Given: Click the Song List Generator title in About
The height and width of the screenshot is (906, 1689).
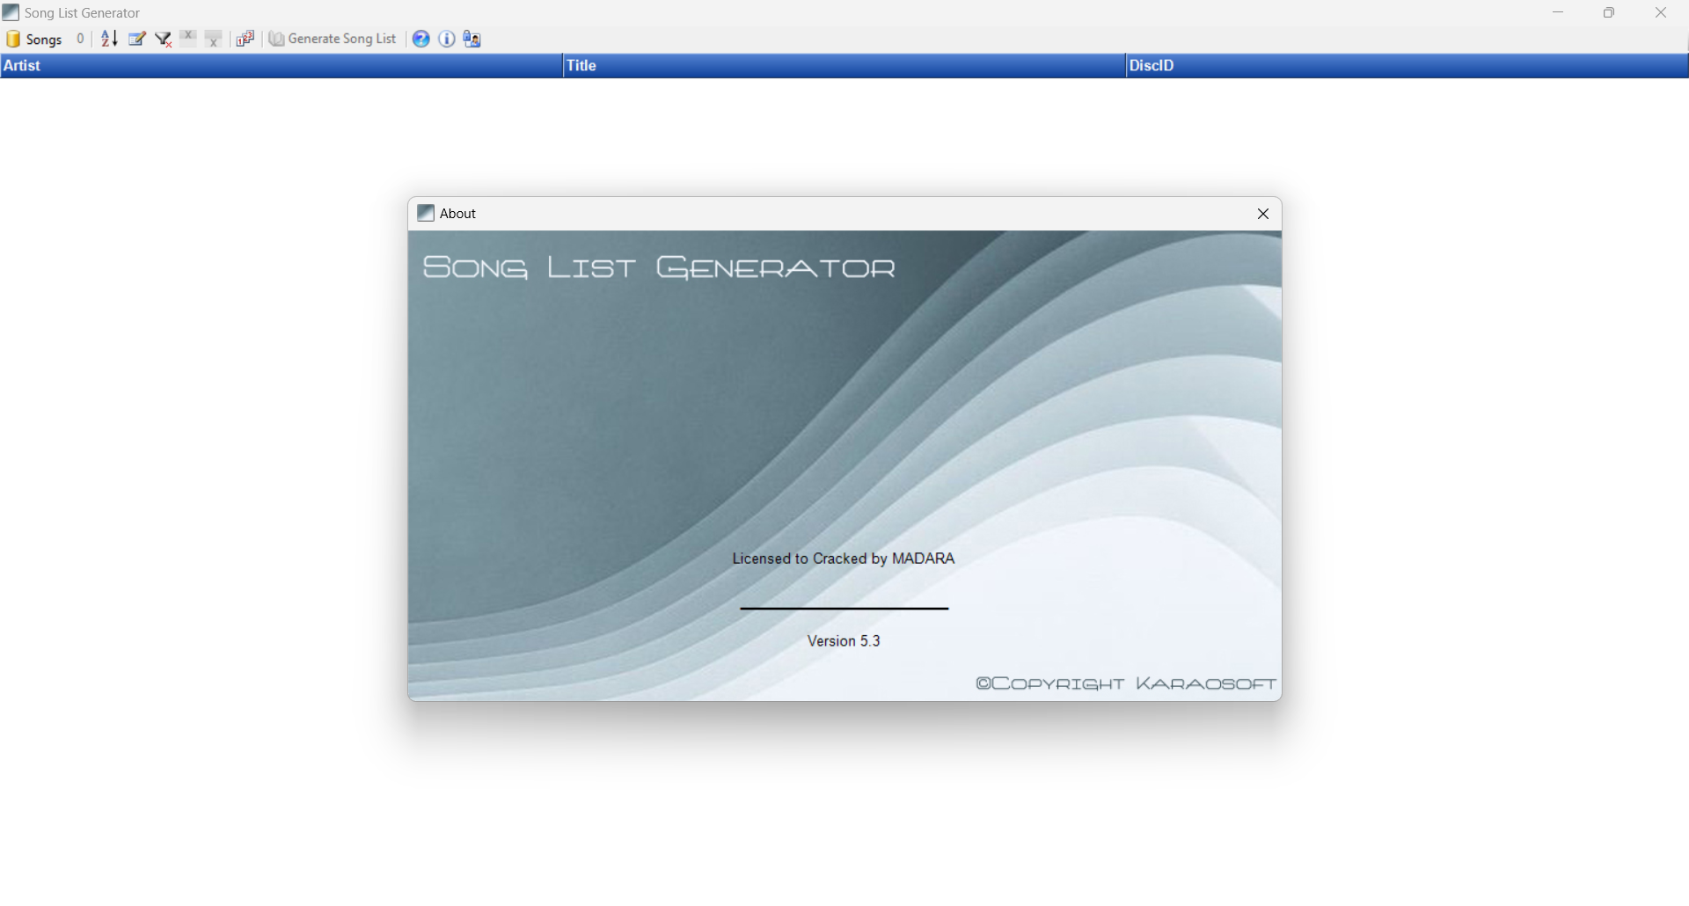Looking at the screenshot, I should [659, 267].
